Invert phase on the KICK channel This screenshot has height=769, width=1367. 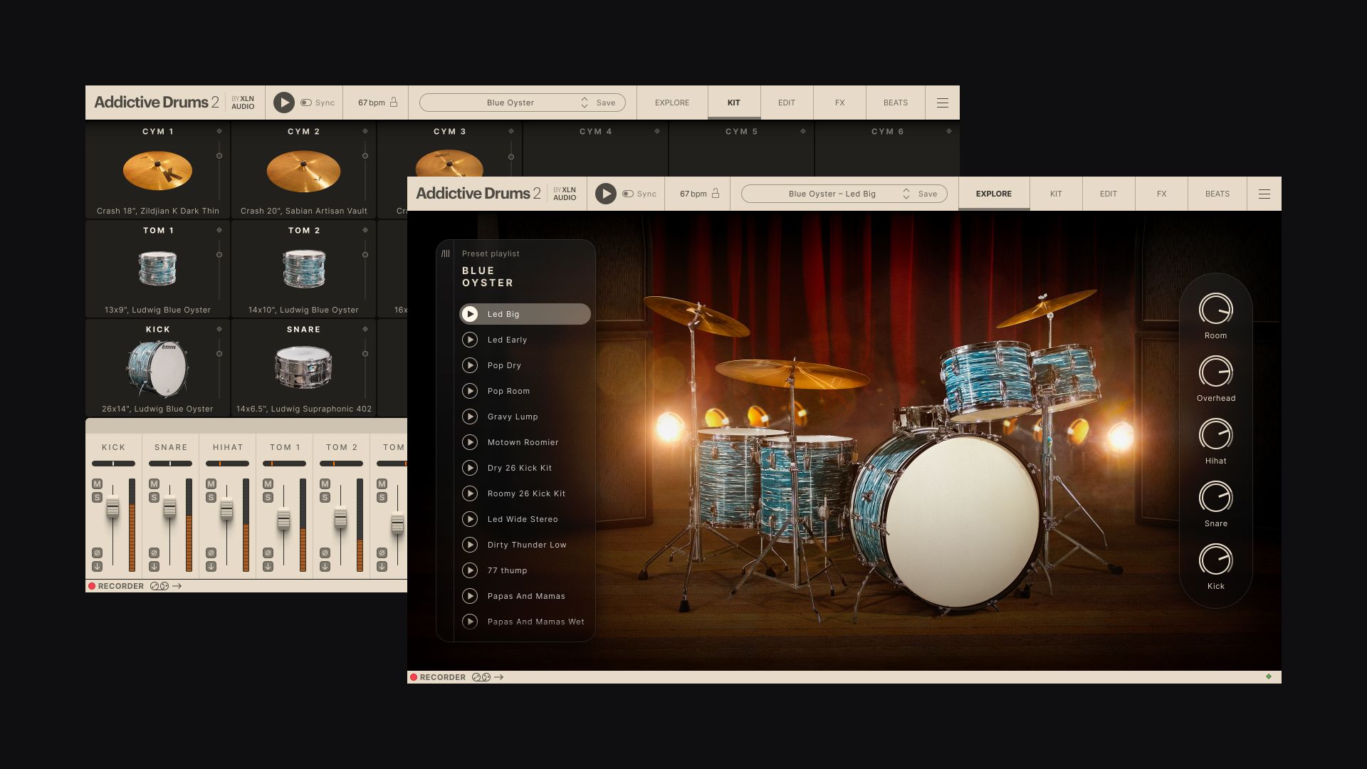click(97, 553)
